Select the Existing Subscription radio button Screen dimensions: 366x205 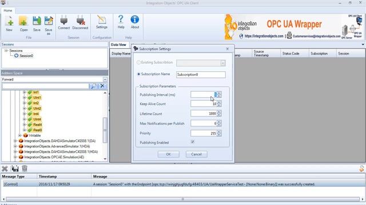(138, 62)
